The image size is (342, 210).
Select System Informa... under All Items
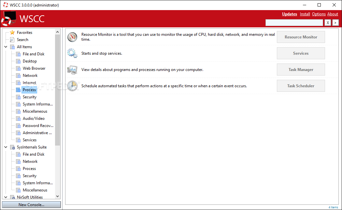point(38,104)
